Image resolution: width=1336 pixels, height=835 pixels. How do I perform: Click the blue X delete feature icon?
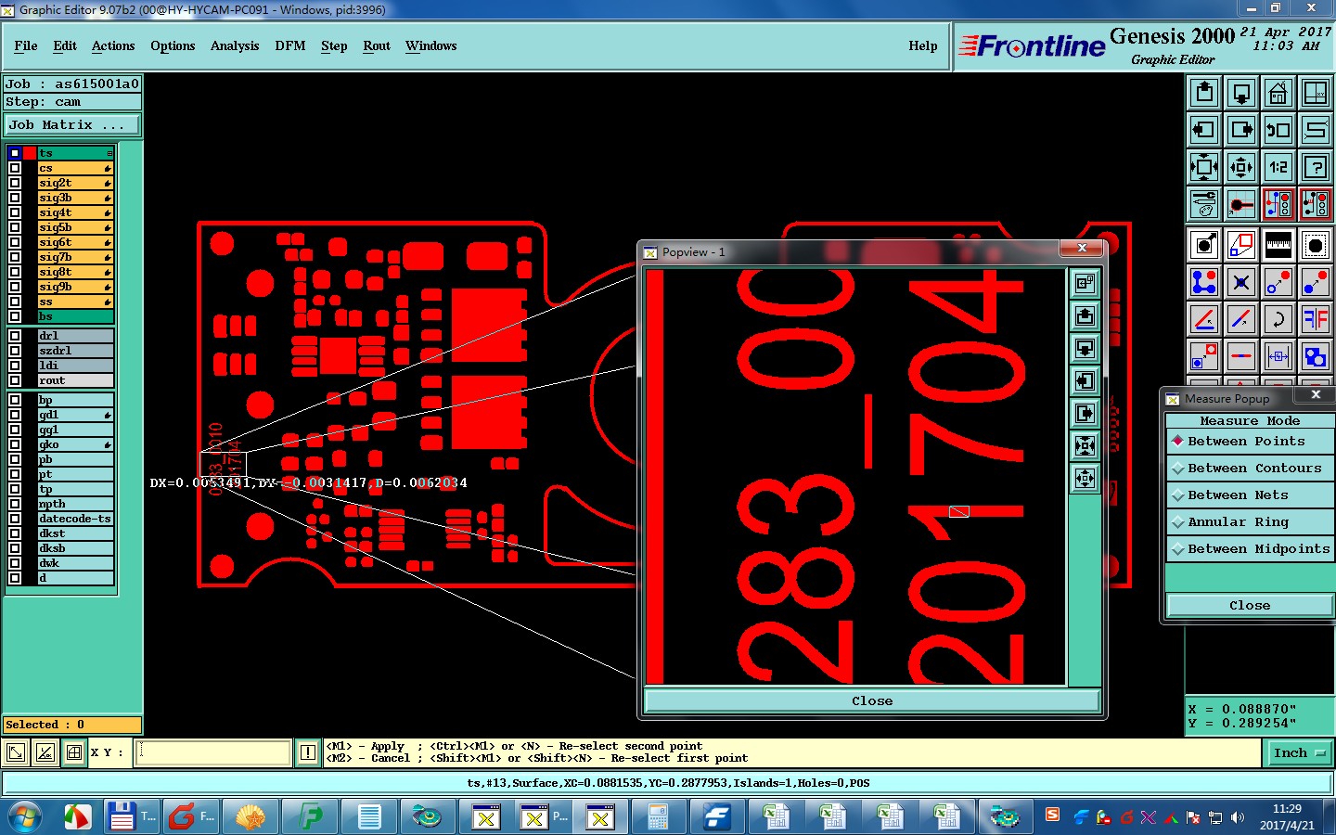[x=1241, y=281]
